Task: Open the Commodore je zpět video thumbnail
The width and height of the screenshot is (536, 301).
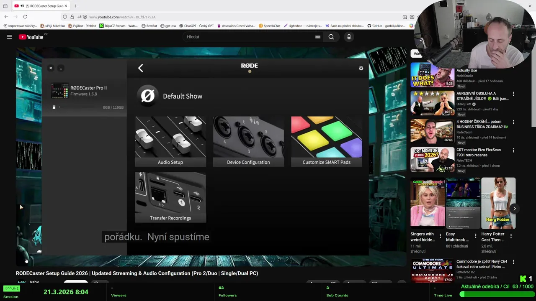Action: pyautogui.click(x=432, y=271)
